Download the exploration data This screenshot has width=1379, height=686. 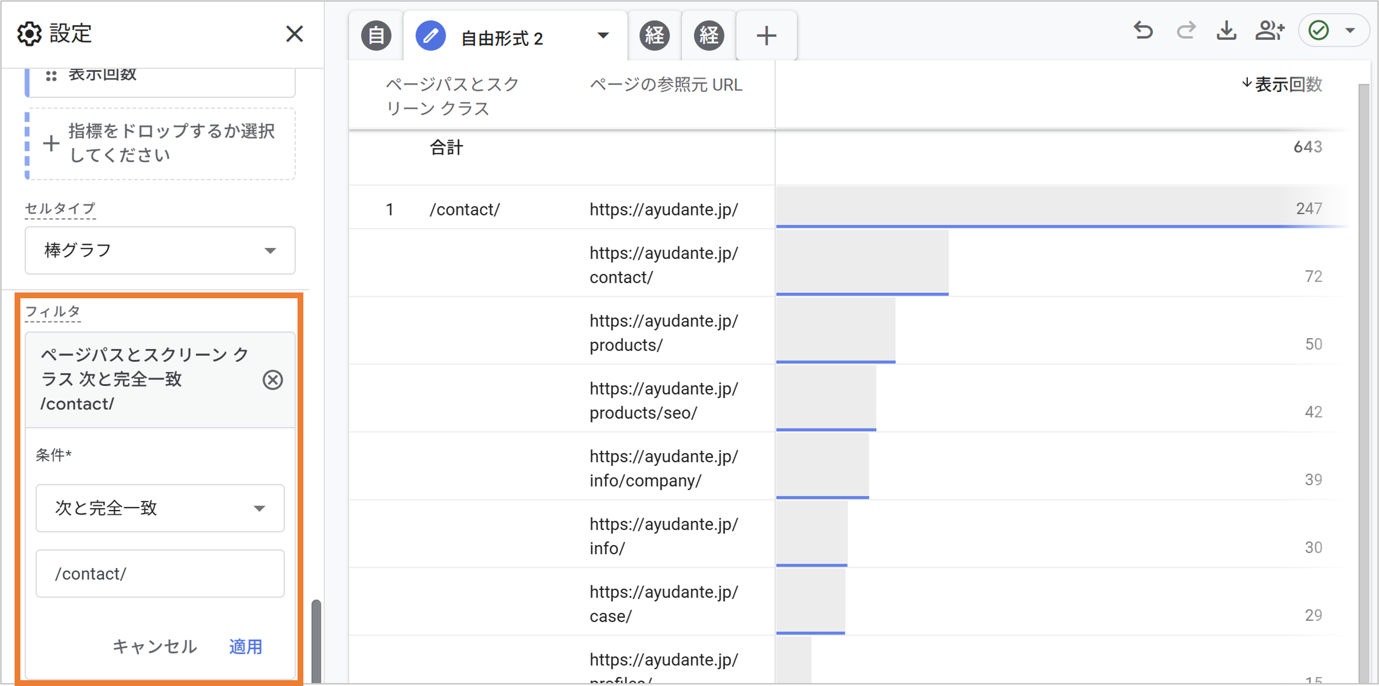point(1226,30)
